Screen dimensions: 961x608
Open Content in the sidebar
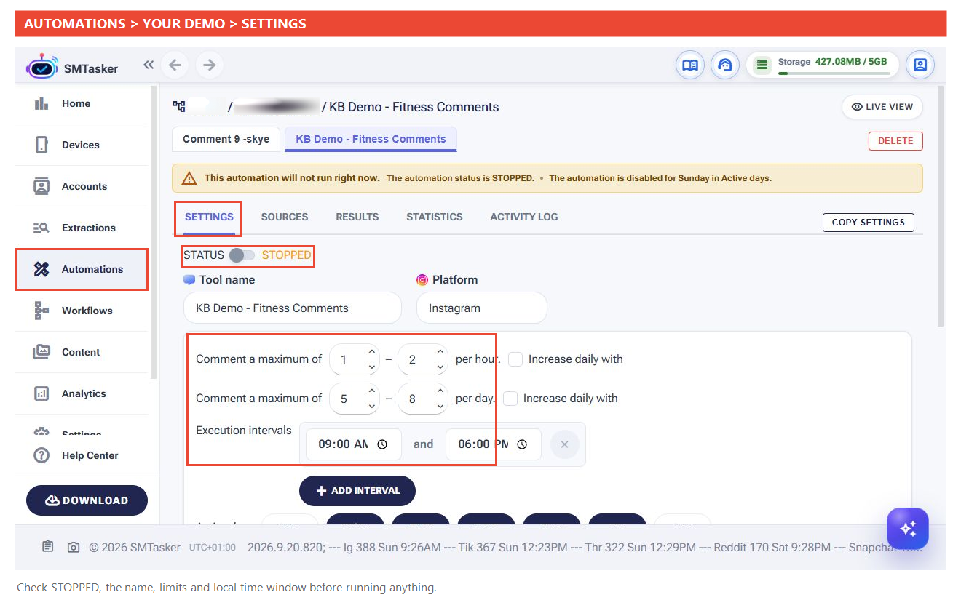82,352
